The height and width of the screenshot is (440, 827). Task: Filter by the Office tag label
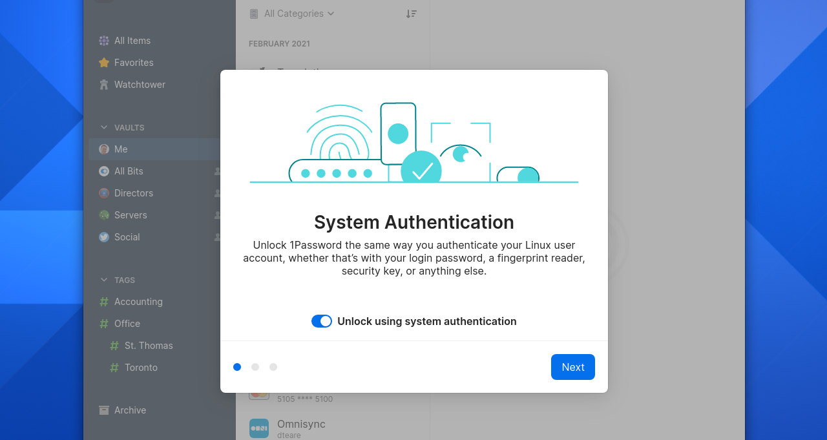127,324
